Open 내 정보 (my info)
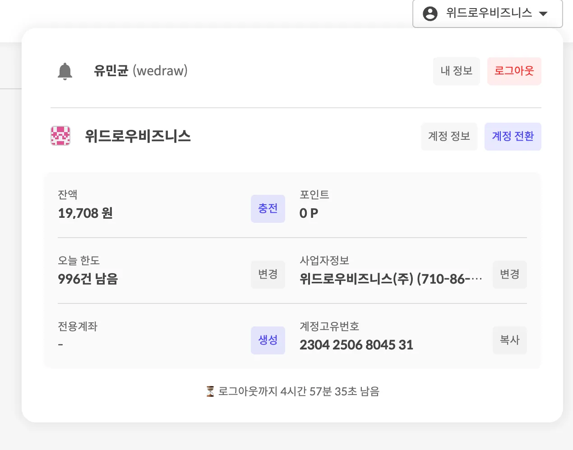Screen dimensions: 573x450 click(x=456, y=71)
